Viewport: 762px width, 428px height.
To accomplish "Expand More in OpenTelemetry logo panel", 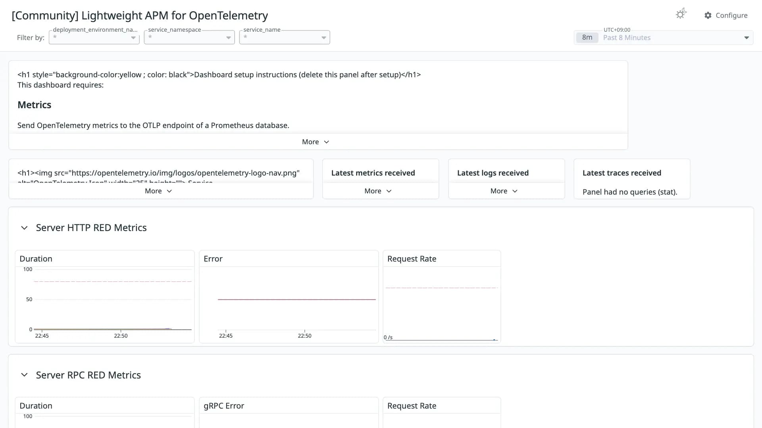I will 158,191.
